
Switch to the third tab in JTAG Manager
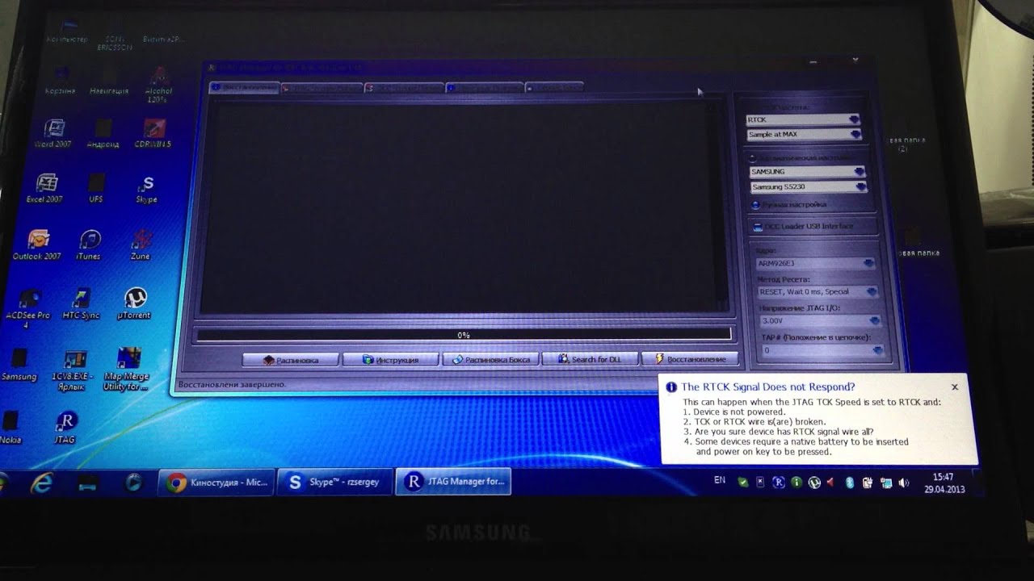[x=404, y=87]
